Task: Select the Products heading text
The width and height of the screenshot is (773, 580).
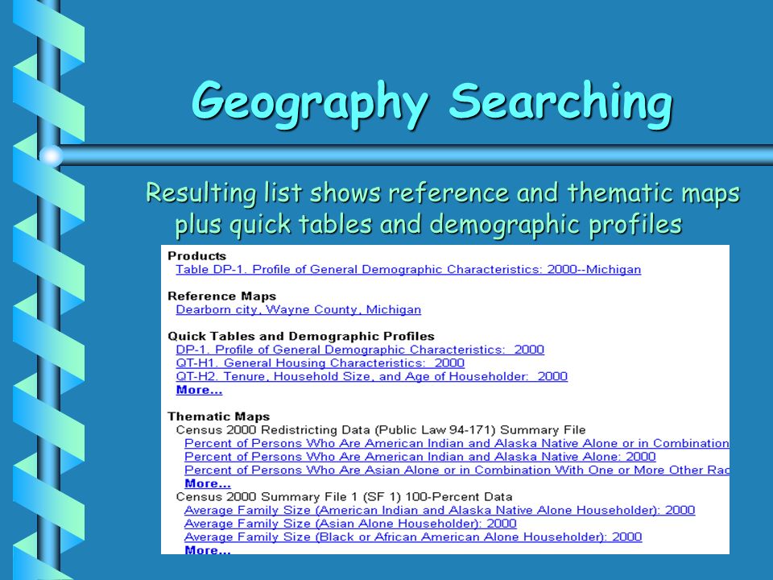Action: 196,256
